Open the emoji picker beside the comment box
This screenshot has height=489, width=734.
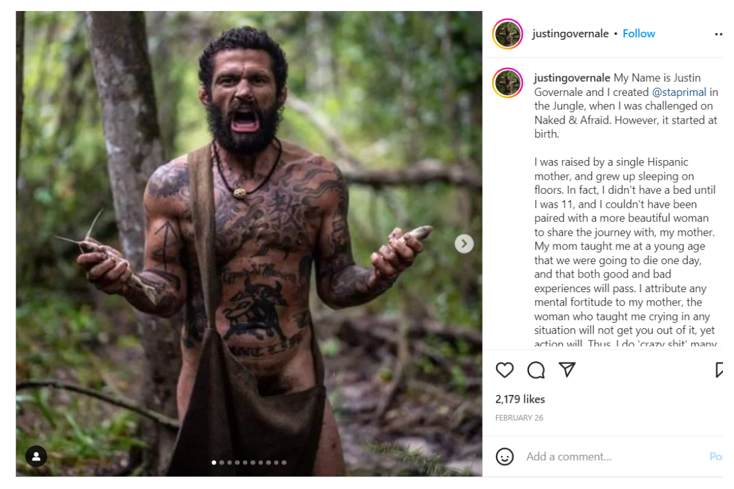[505, 457]
